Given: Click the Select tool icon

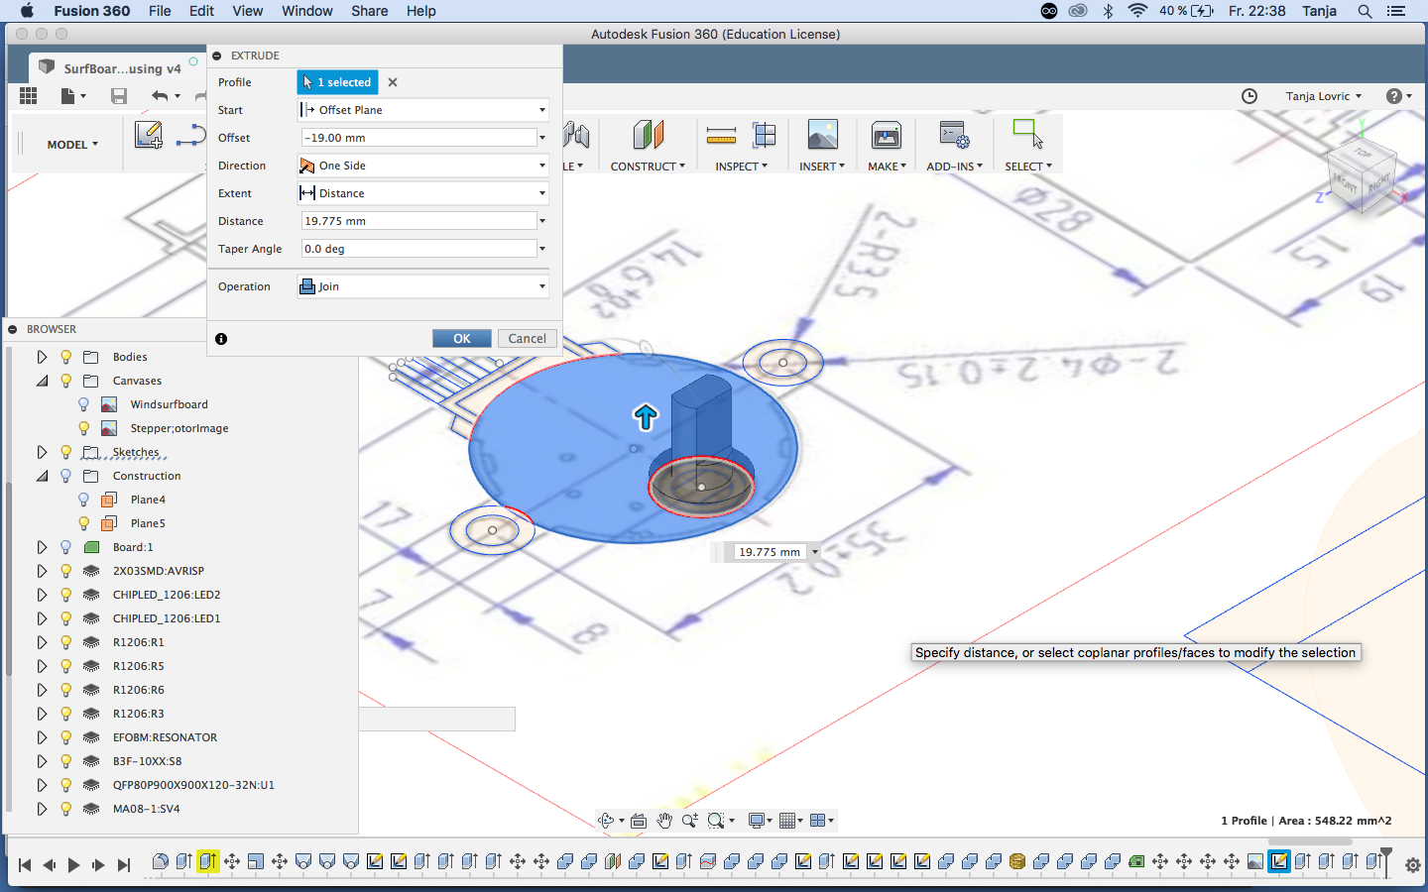Looking at the screenshot, I should pos(1027,134).
